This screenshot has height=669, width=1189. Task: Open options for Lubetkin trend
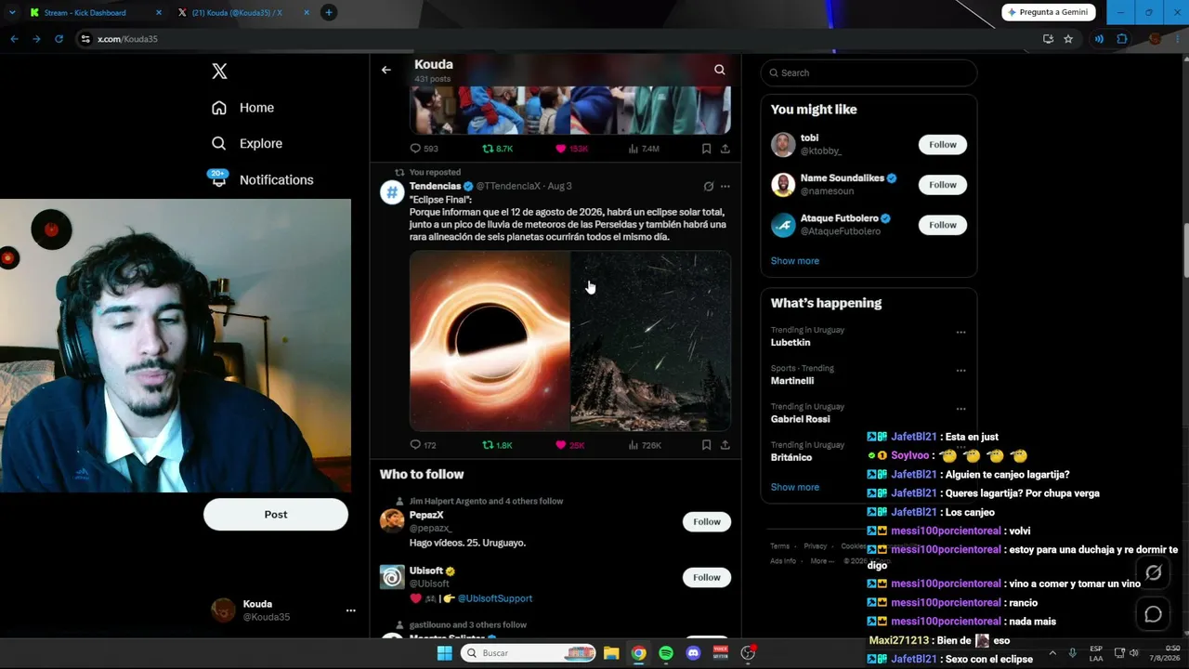click(961, 332)
